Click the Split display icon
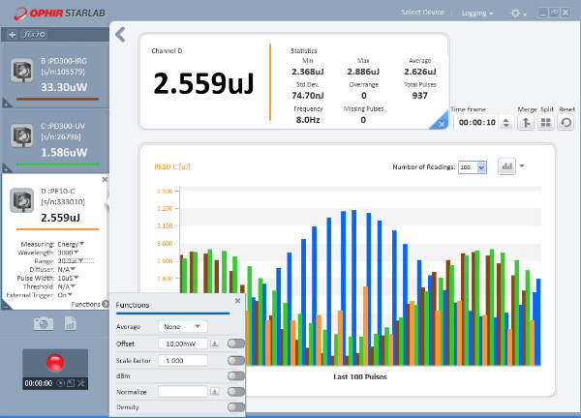The height and width of the screenshot is (418, 581). pyautogui.click(x=546, y=123)
